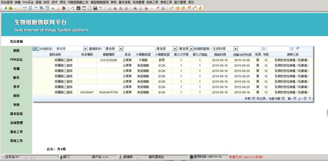Click the query text field after 查询条件
This screenshot has height=161, width=328.
139,48
